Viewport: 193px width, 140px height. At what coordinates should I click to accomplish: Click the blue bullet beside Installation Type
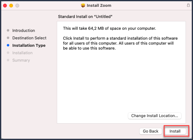coord(8,45)
